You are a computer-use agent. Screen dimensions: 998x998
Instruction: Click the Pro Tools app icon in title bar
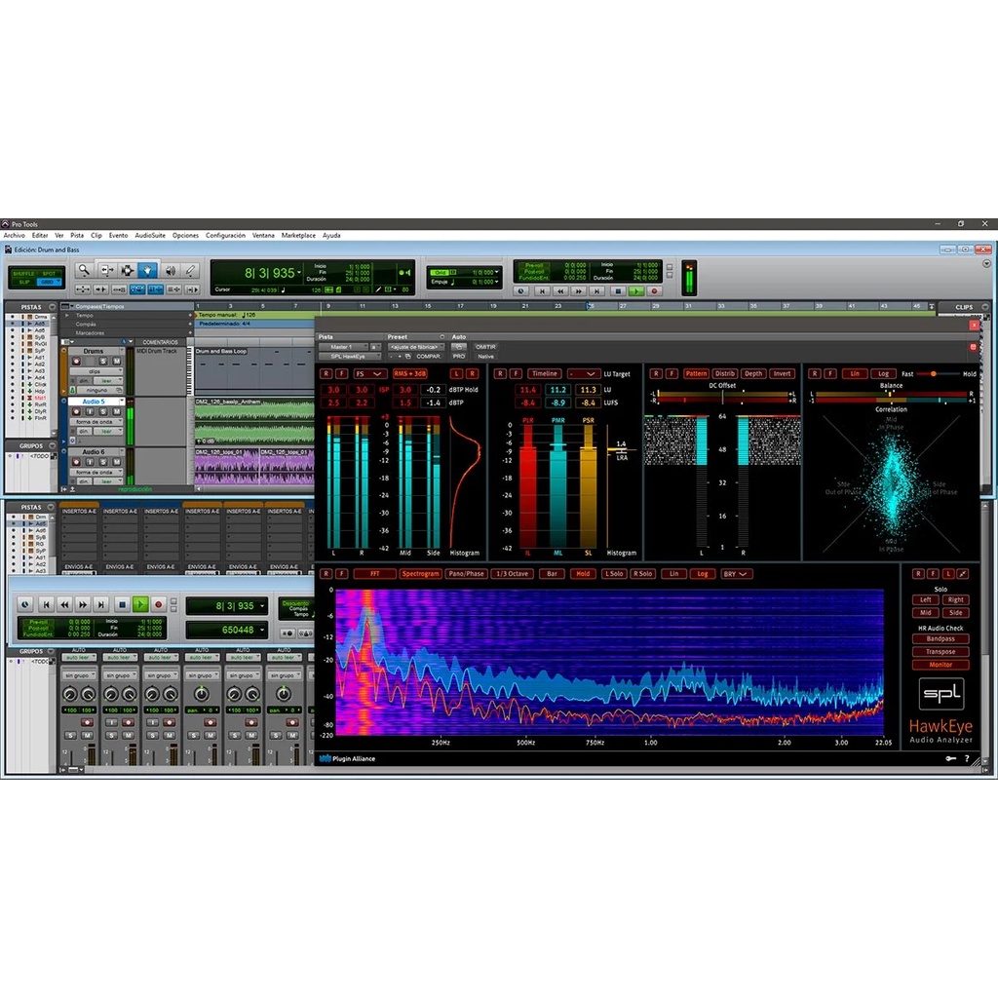(5, 224)
